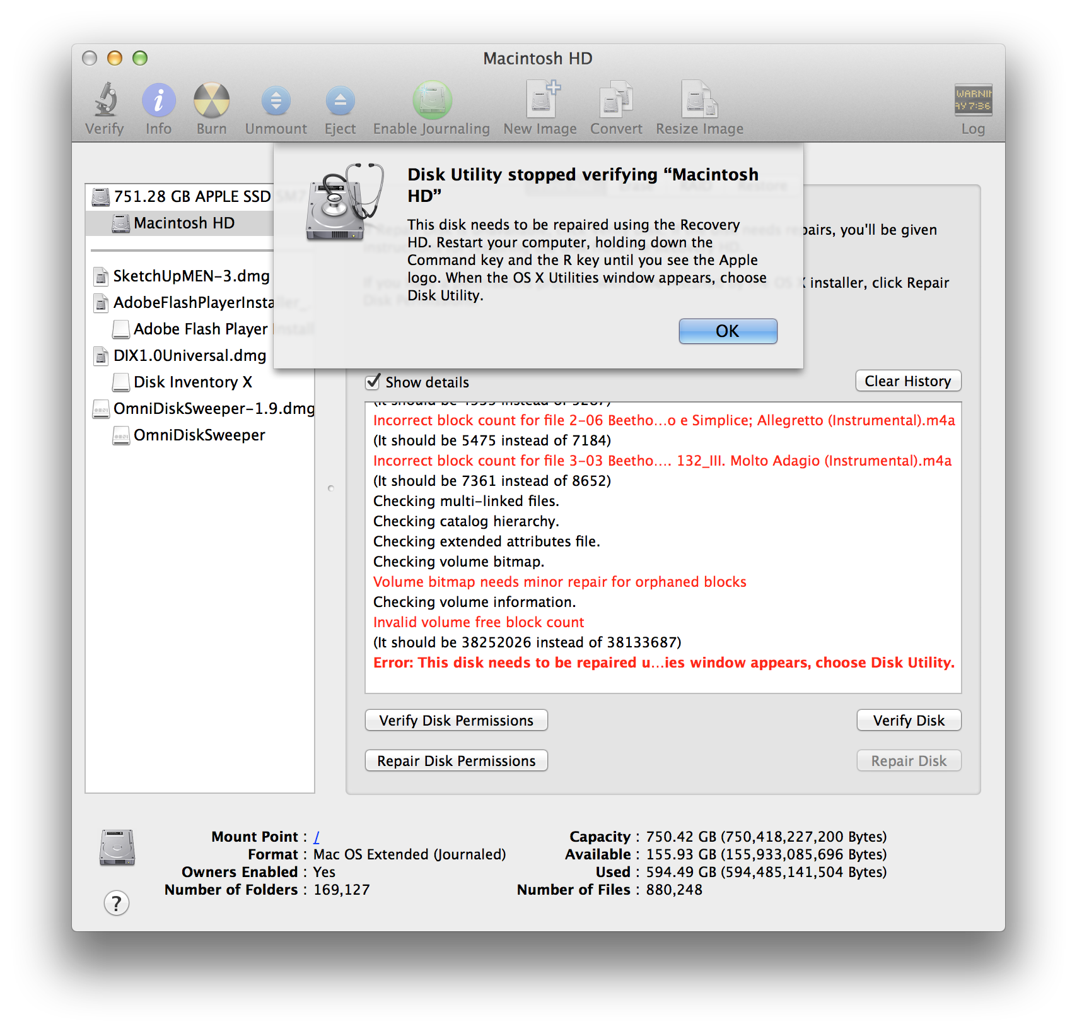Viewport: 1077px width, 1031px height.
Task: Click the Verify Disk button
Action: [909, 721]
